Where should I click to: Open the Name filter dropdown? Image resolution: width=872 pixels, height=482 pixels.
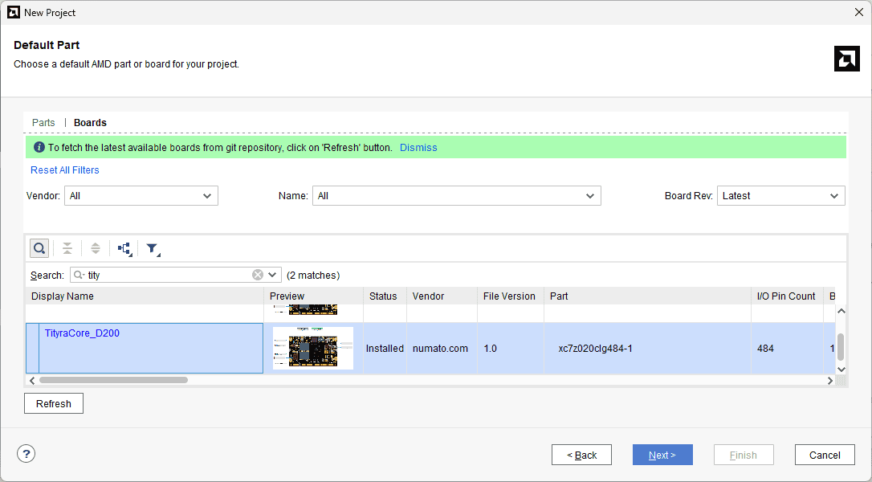coord(456,196)
